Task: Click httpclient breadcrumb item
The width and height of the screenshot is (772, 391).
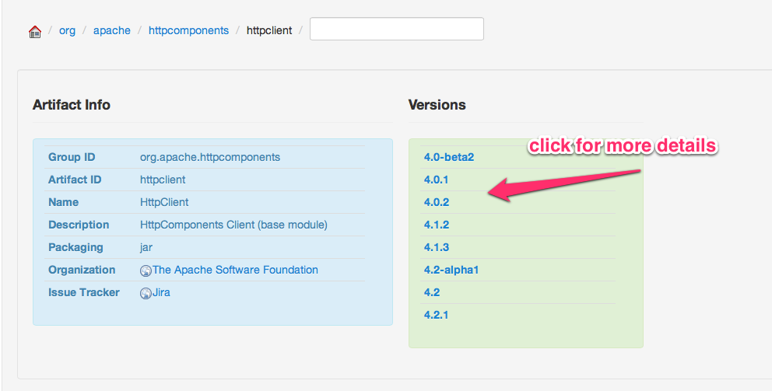Action: tap(269, 31)
